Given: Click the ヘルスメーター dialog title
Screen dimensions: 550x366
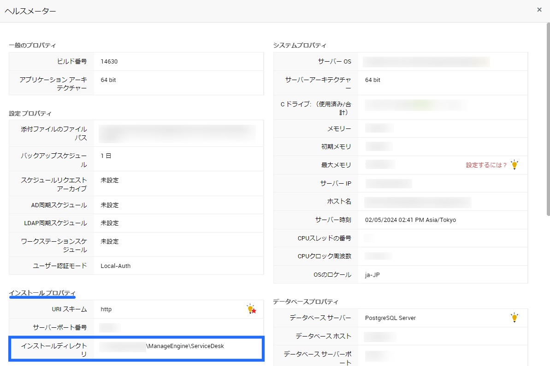Looking at the screenshot, I should click(x=30, y=11).
